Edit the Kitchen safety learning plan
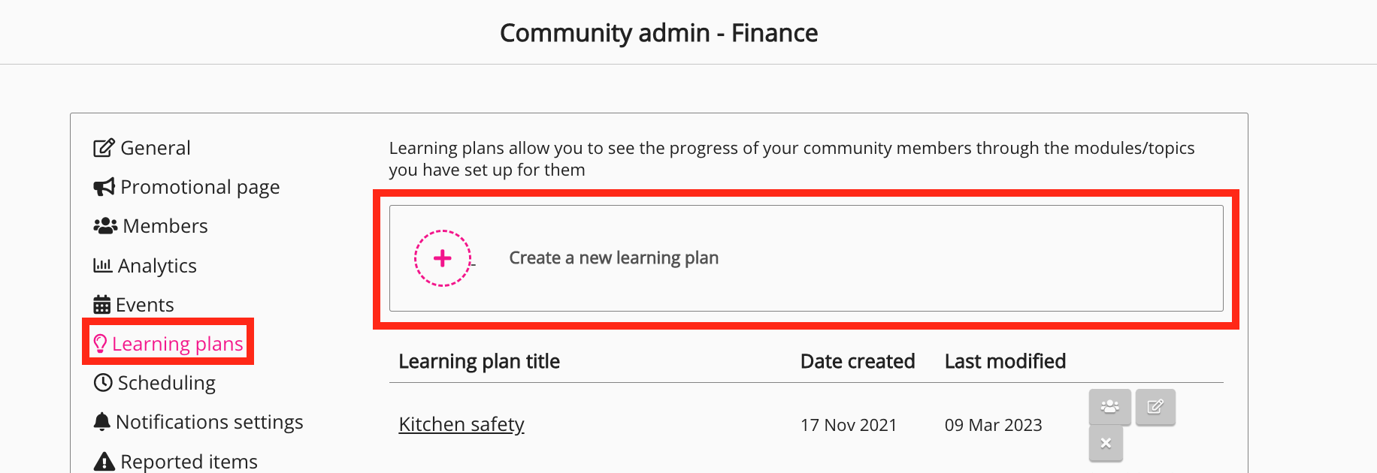Viewport: 1377px width, 473px height. 1155,407
